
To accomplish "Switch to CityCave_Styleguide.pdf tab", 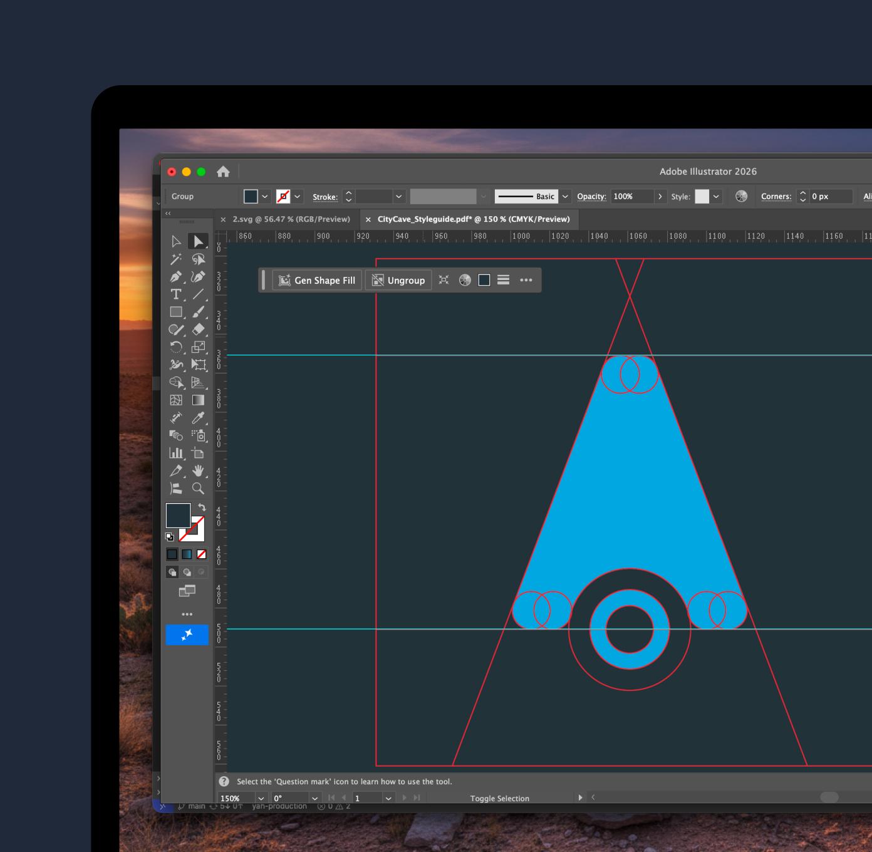I will point(474,219).
